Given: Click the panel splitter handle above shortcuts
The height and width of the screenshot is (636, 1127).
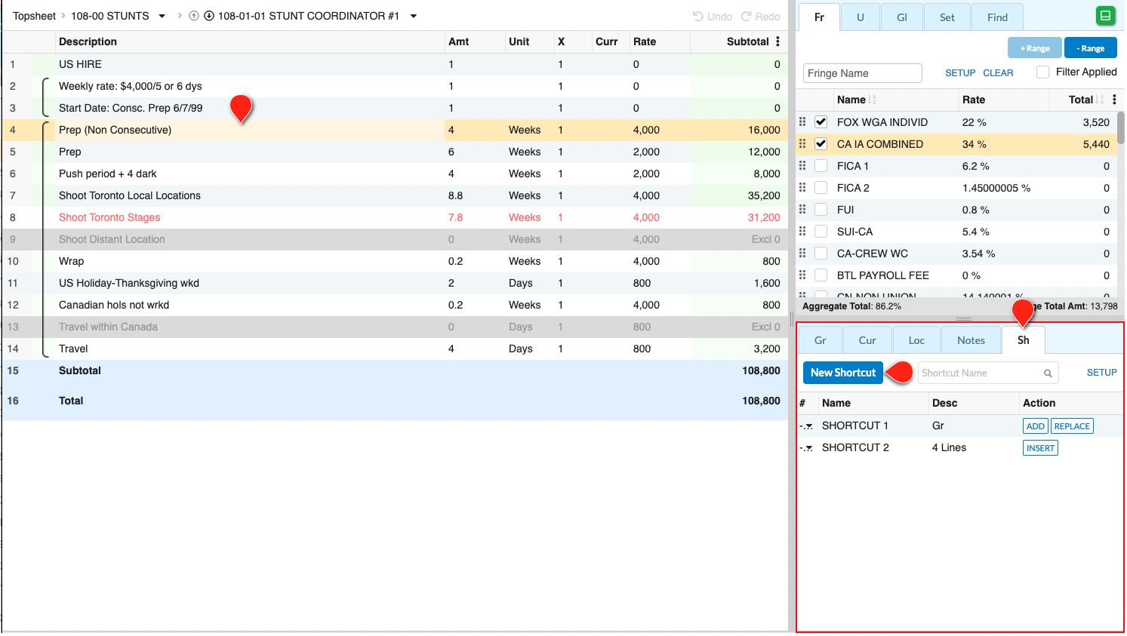Looking at the screenshot, I should tap(964, 318).
